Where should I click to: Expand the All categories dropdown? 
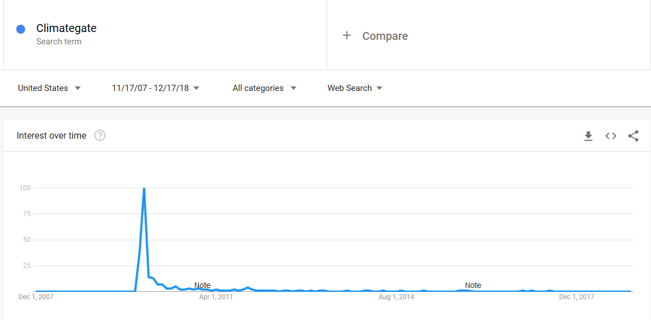[x=265, y=88]
